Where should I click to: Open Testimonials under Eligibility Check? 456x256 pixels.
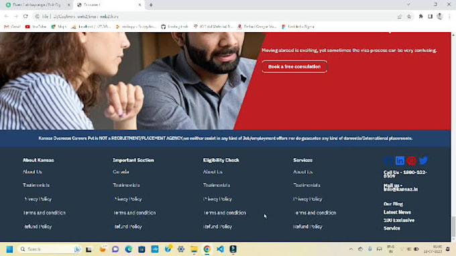pyautogui.click(x=217, y=185)
